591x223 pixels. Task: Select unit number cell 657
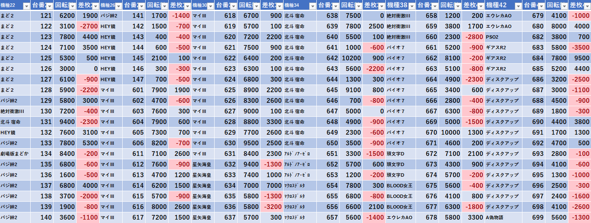tap(328, 217)
